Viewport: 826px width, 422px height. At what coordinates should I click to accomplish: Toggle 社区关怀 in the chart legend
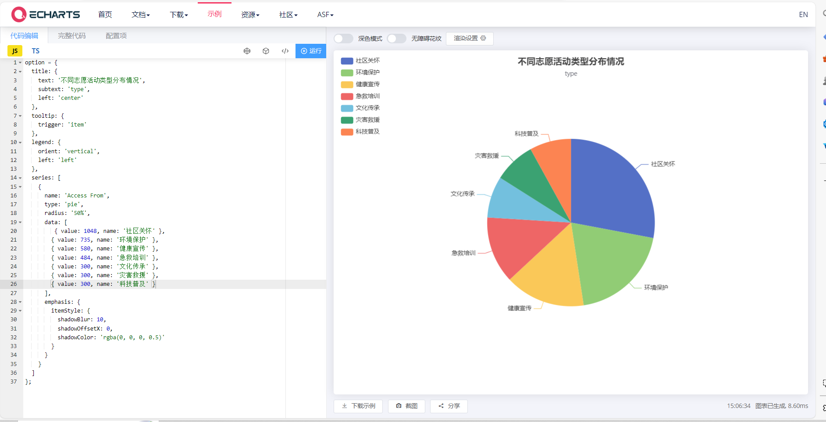click(361, 61)
